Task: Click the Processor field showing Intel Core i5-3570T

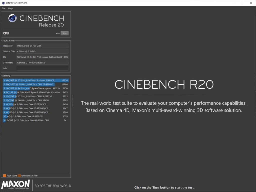Action: [42, 46]
